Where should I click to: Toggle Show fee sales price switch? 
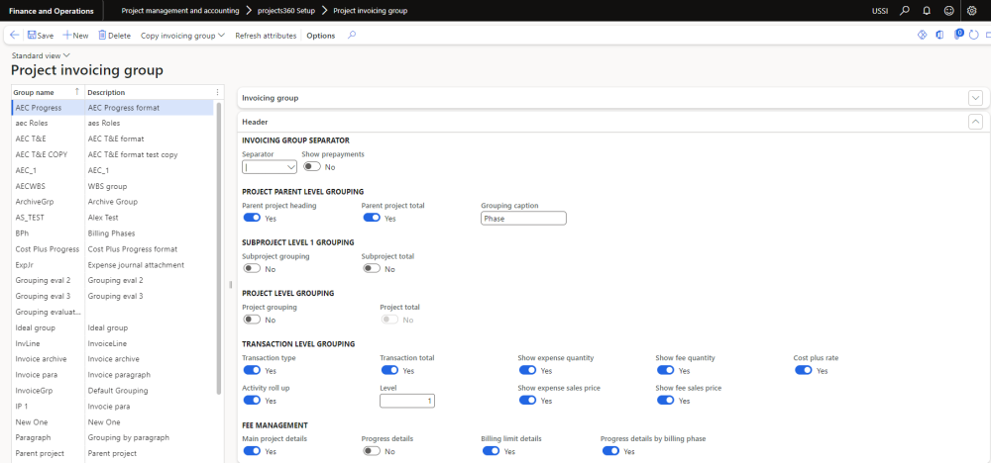point(666,401)
